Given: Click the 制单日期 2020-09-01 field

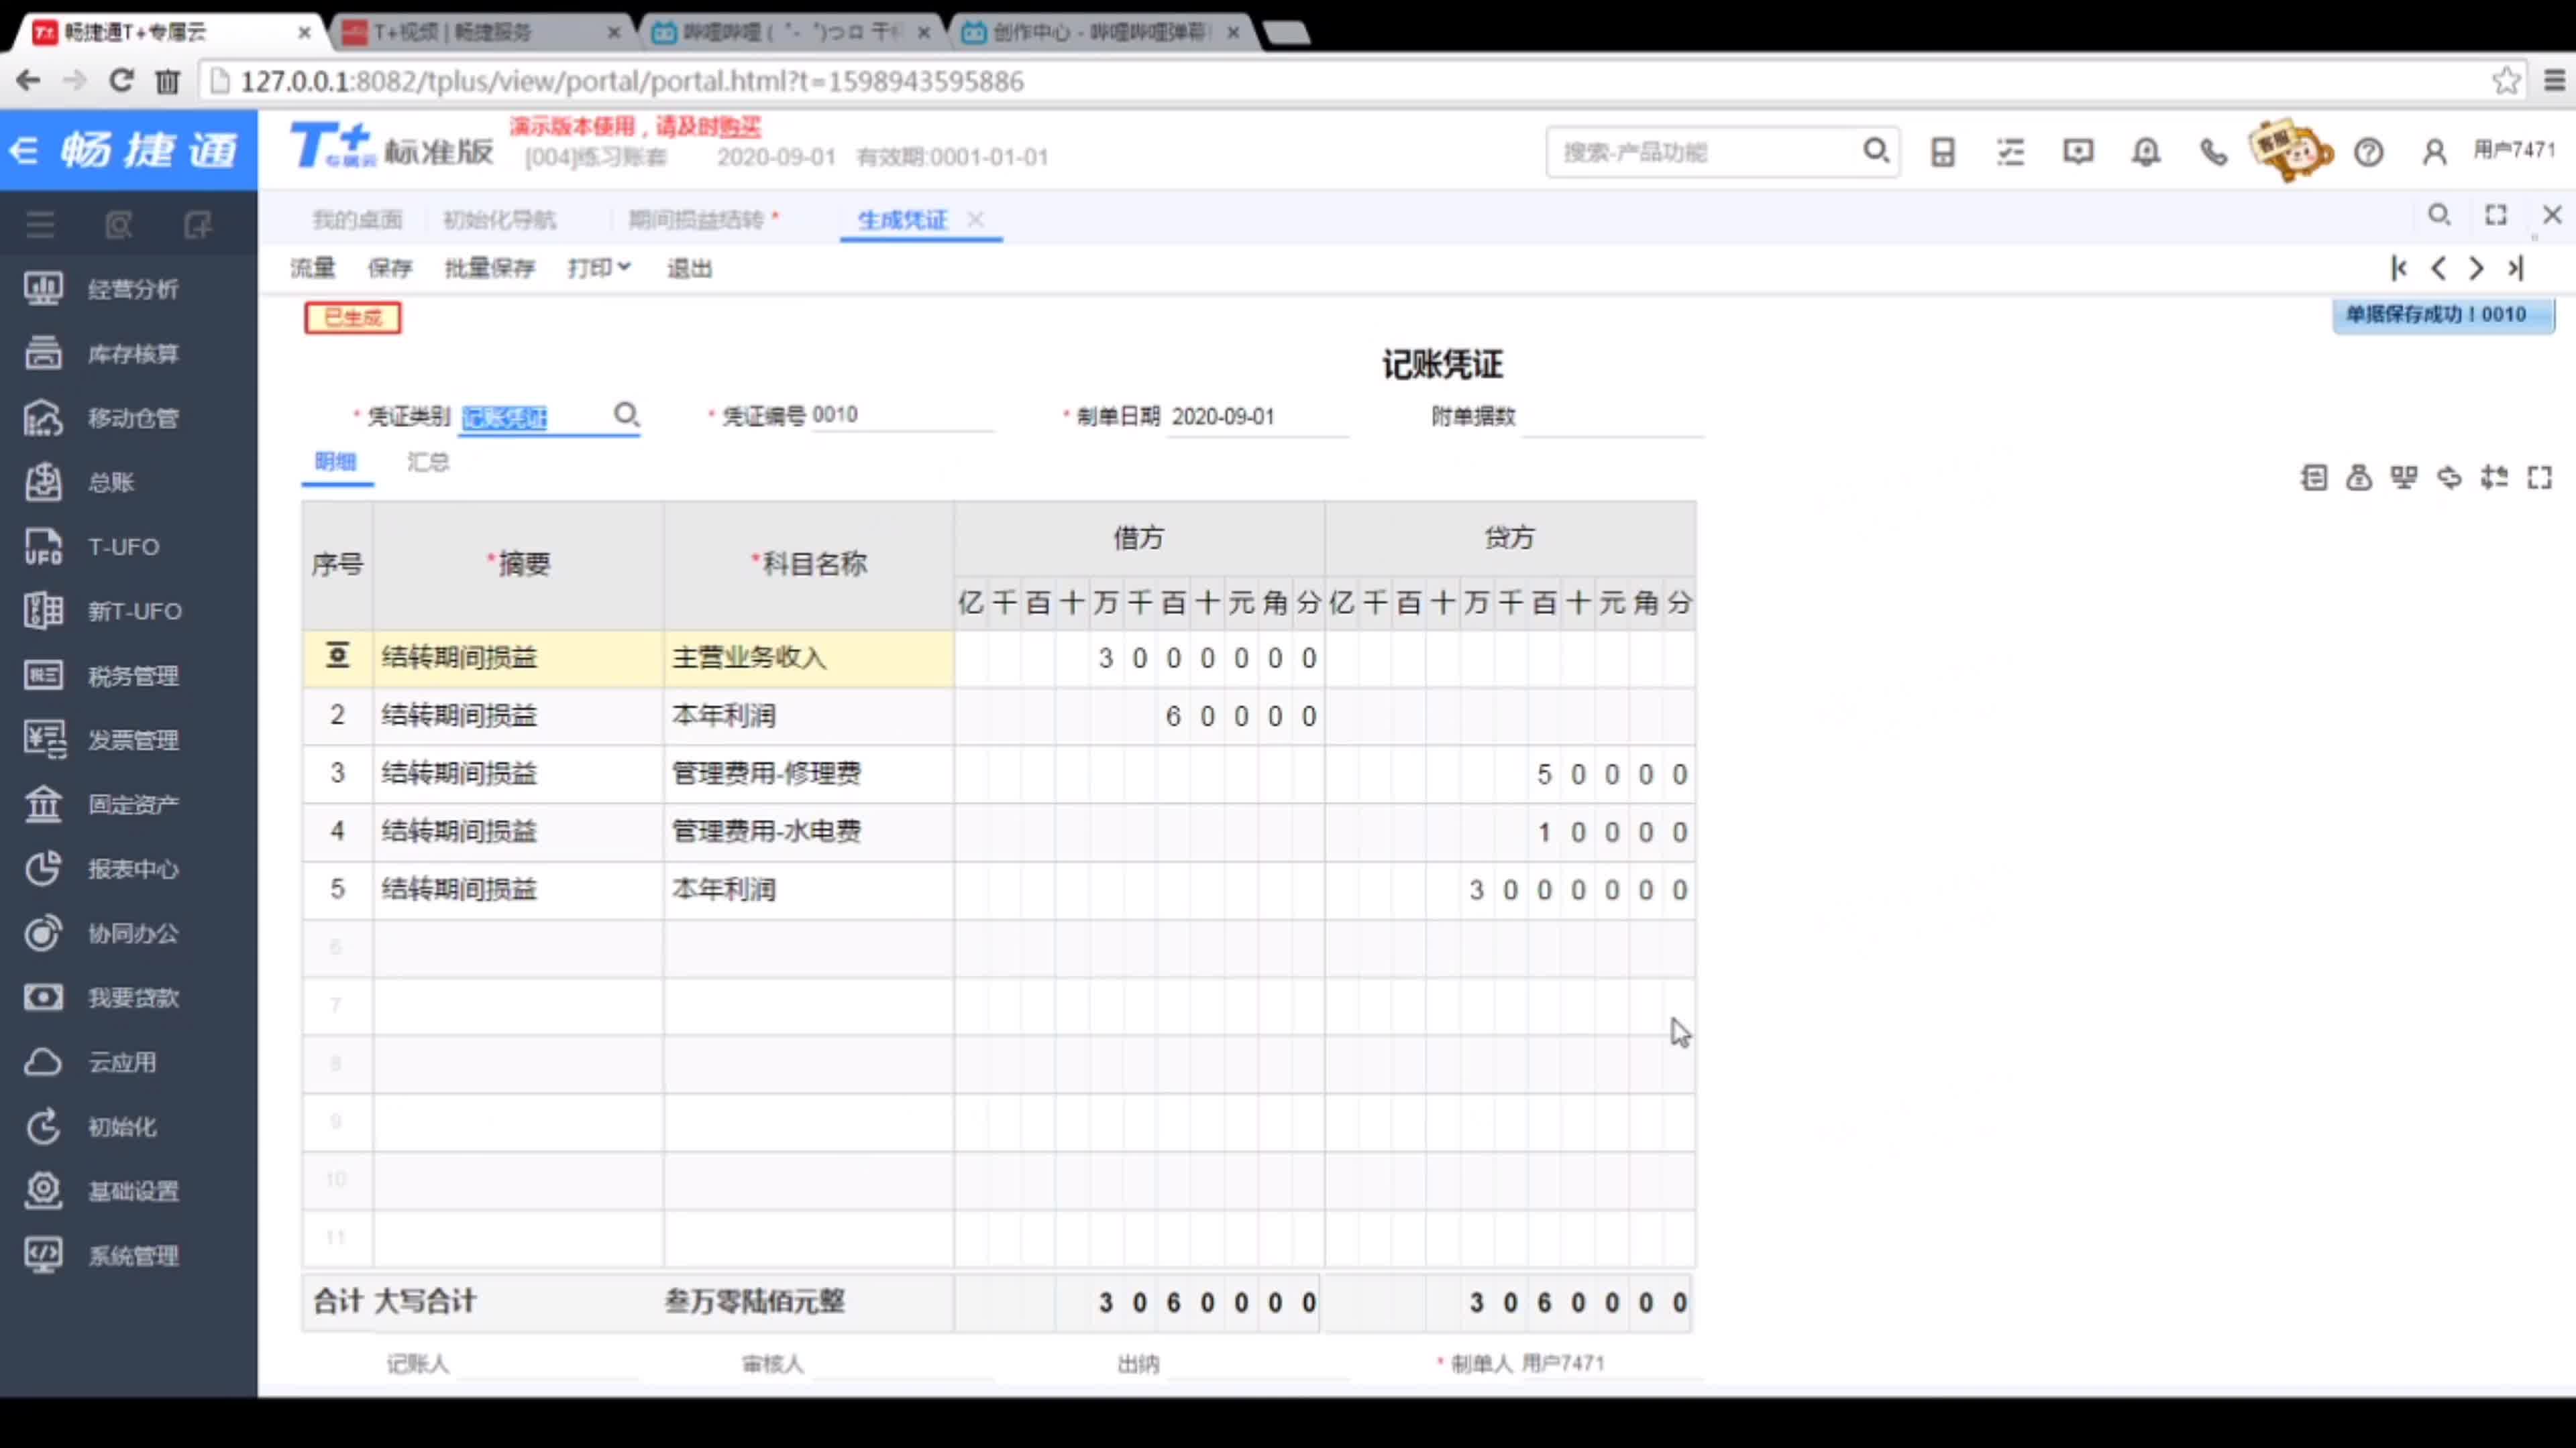Looking at the screenshot, I should pos(1257,417).
